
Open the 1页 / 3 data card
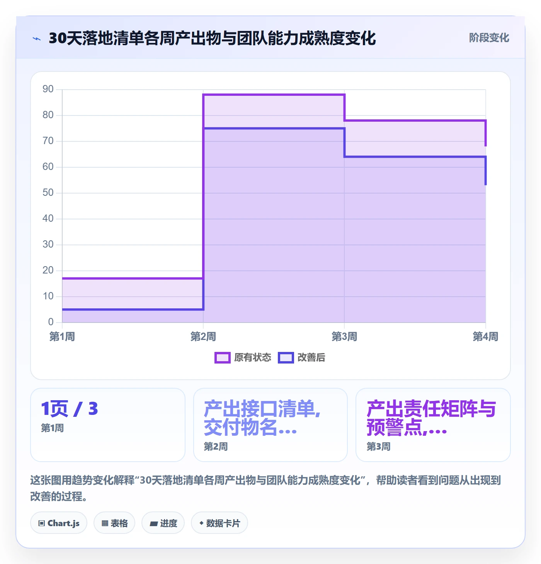pos(108,425)
